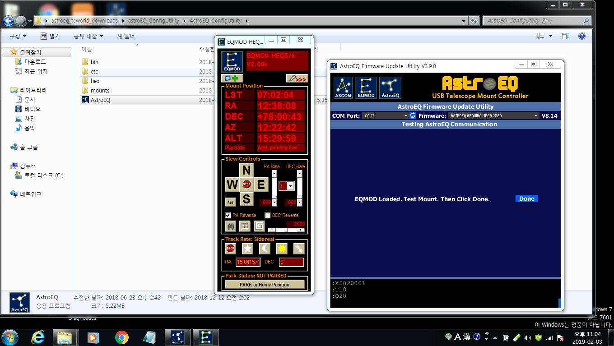This screenshot has width=614, height=346.
Task: Click the DEC track rate input field
Action: coord(291,262)
